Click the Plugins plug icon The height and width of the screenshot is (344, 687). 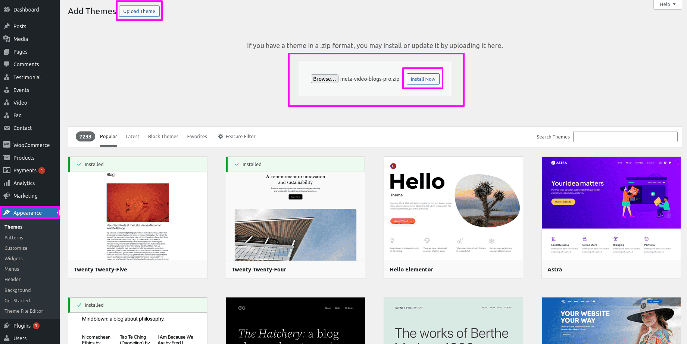(x=7, y=326)
